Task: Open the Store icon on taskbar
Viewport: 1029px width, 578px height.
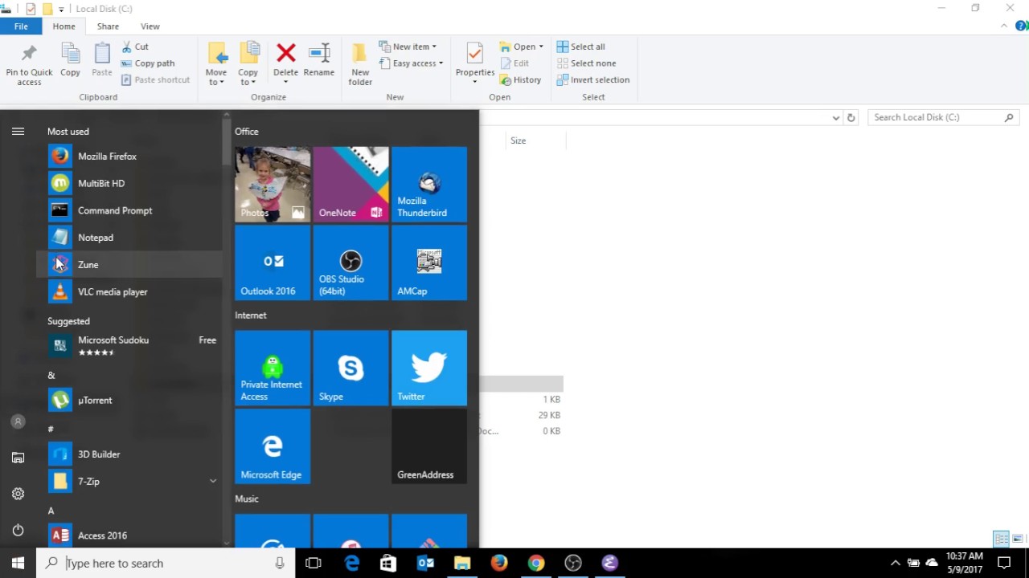Action: [387, 564]
